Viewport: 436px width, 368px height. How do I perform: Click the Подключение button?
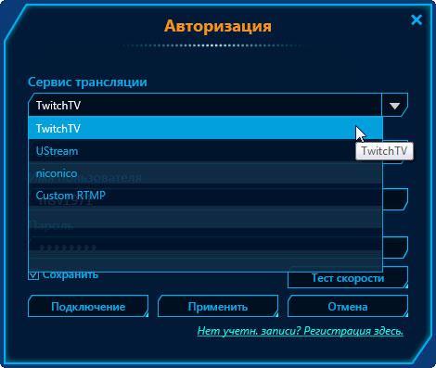coord(88,306)
